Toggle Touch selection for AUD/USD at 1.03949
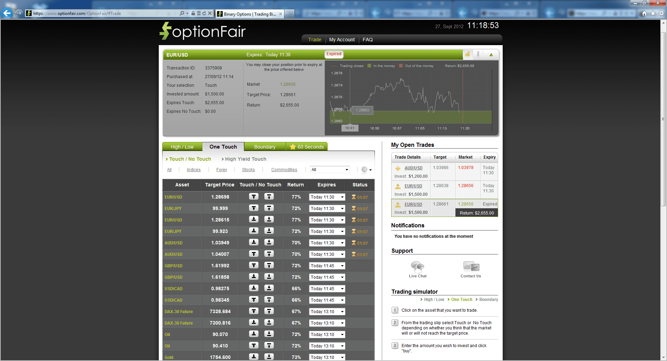 click(254, 243)
